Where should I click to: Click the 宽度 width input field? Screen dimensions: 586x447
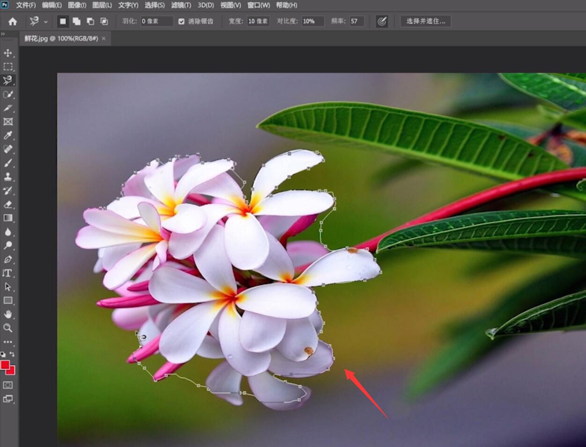tap(258, 21)
